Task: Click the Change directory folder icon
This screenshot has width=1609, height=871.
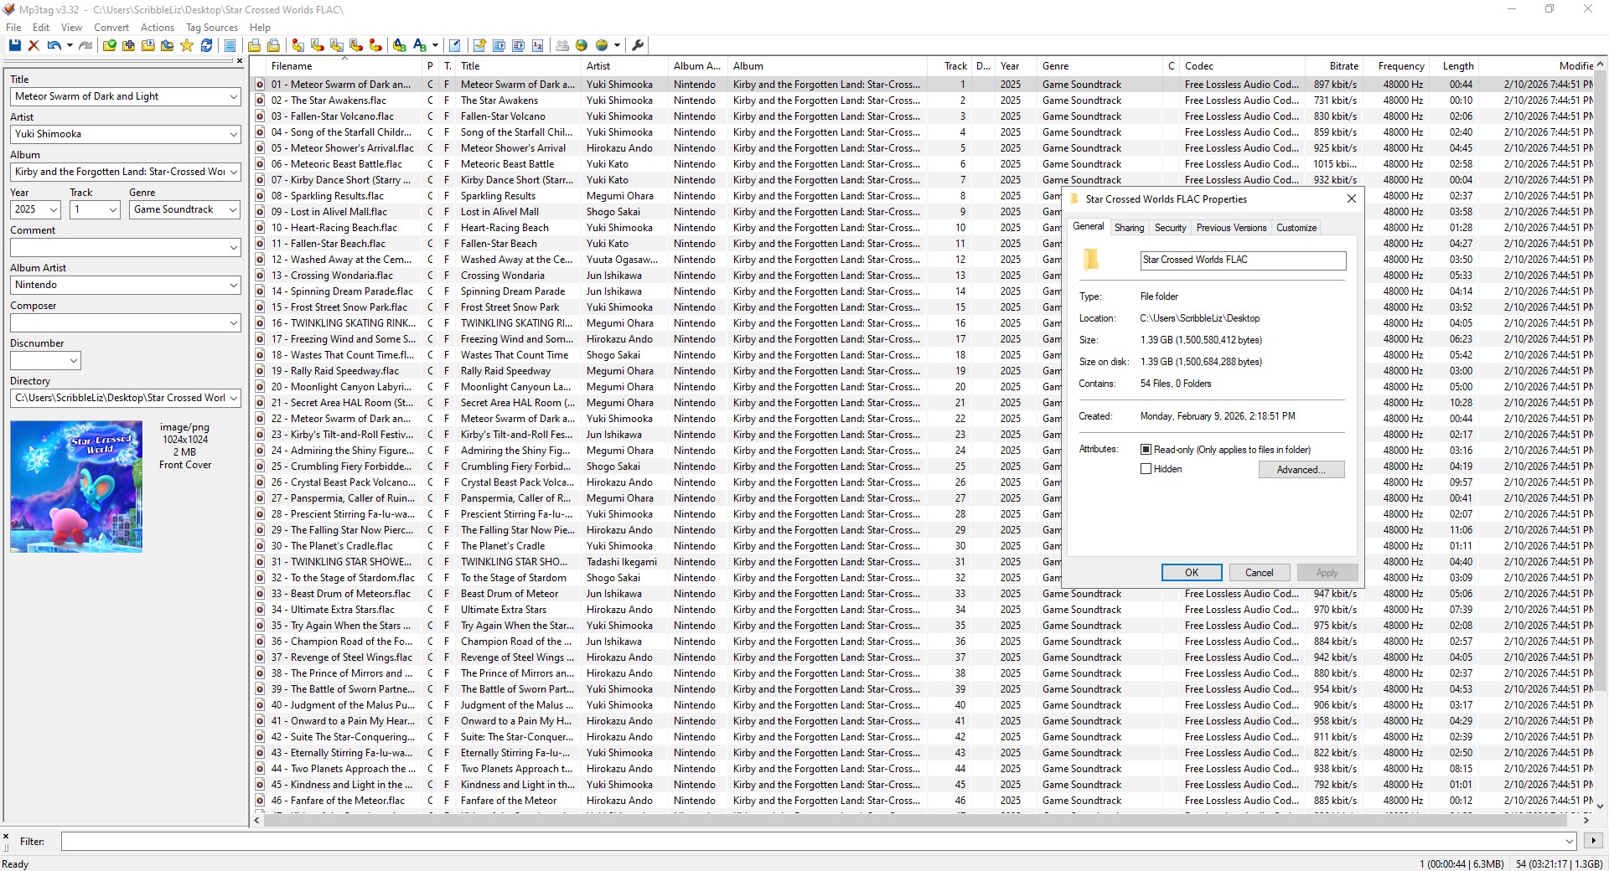Action: [110, 45]
